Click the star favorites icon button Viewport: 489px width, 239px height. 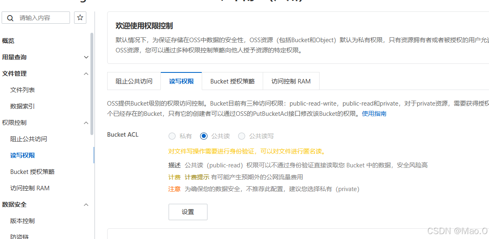click(80, 18)
